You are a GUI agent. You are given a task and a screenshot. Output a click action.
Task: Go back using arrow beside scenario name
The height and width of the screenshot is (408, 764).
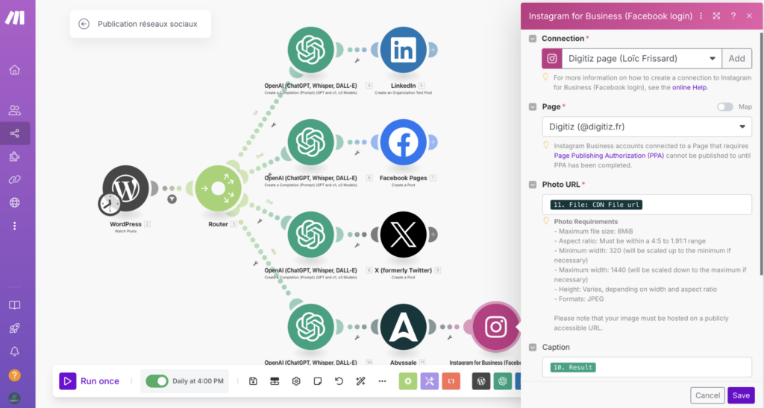click(x=84, y=24)
